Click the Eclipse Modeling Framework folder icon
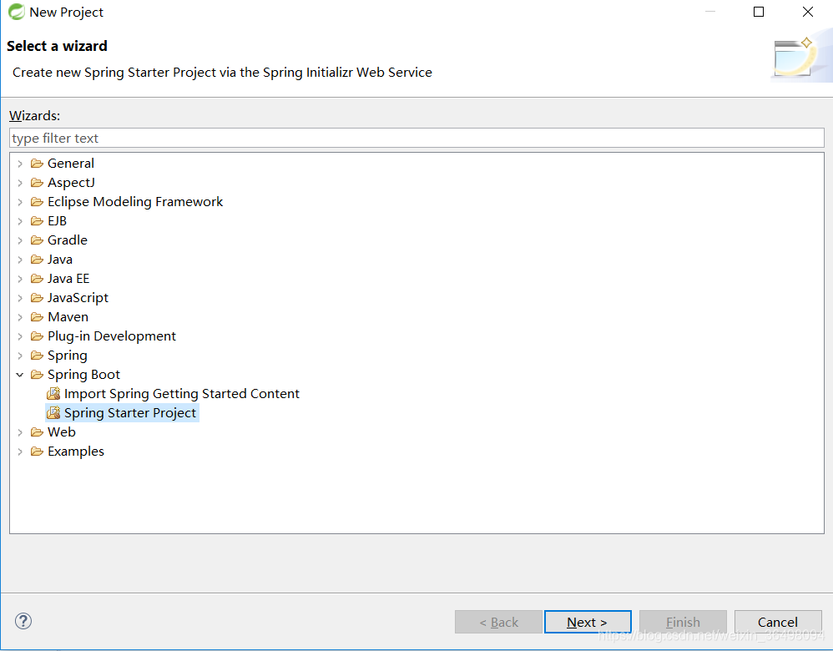The width and height of the screenshot is (833, 651). click(37, 201)
